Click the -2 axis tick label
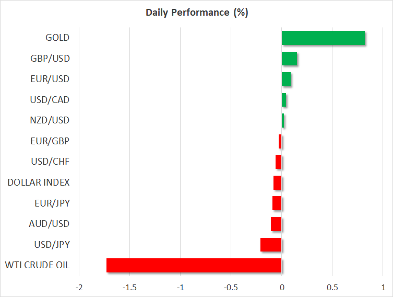Viewport: 393px width, 297px height. [79, 288]
